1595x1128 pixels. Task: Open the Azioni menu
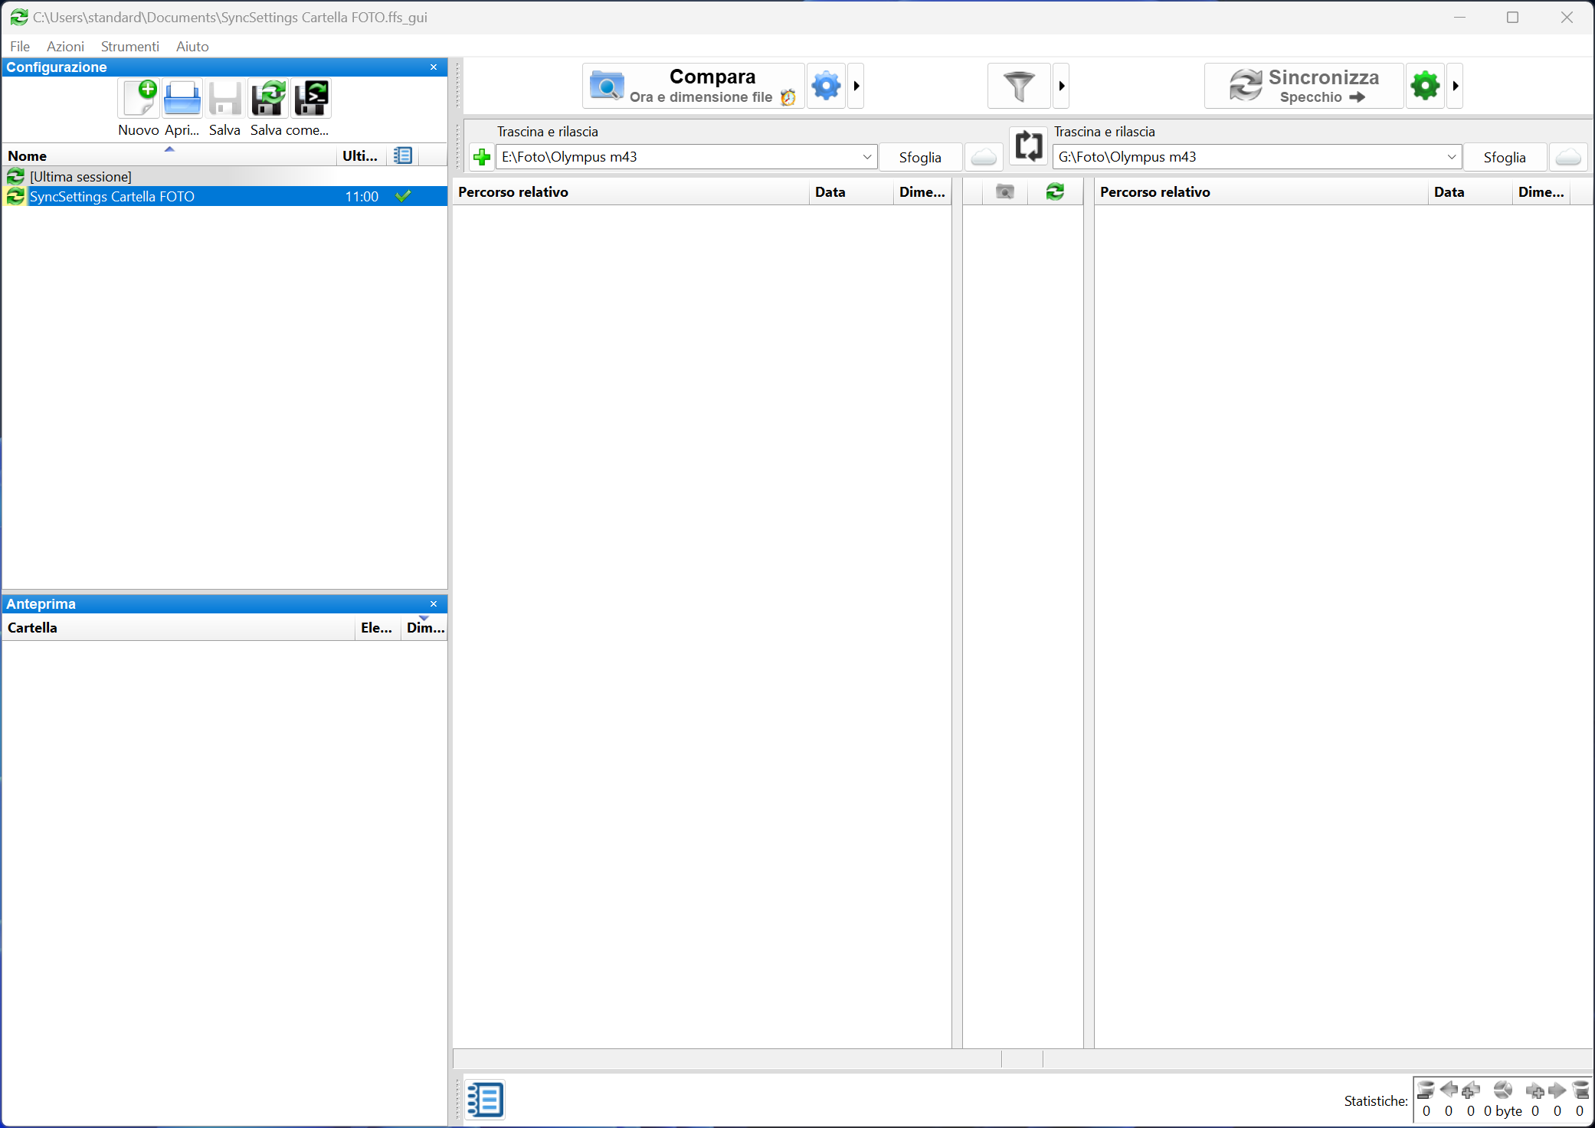[x=65, y=46]
